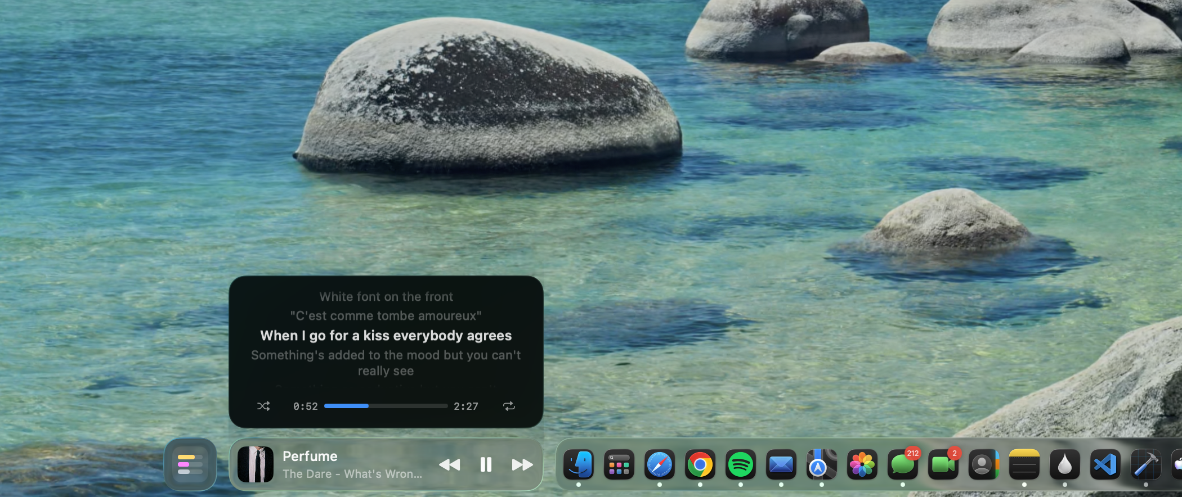This screenshot has width=1182, height=497.
Task: Open the Mail app in Dock
Action: point(781,464)
